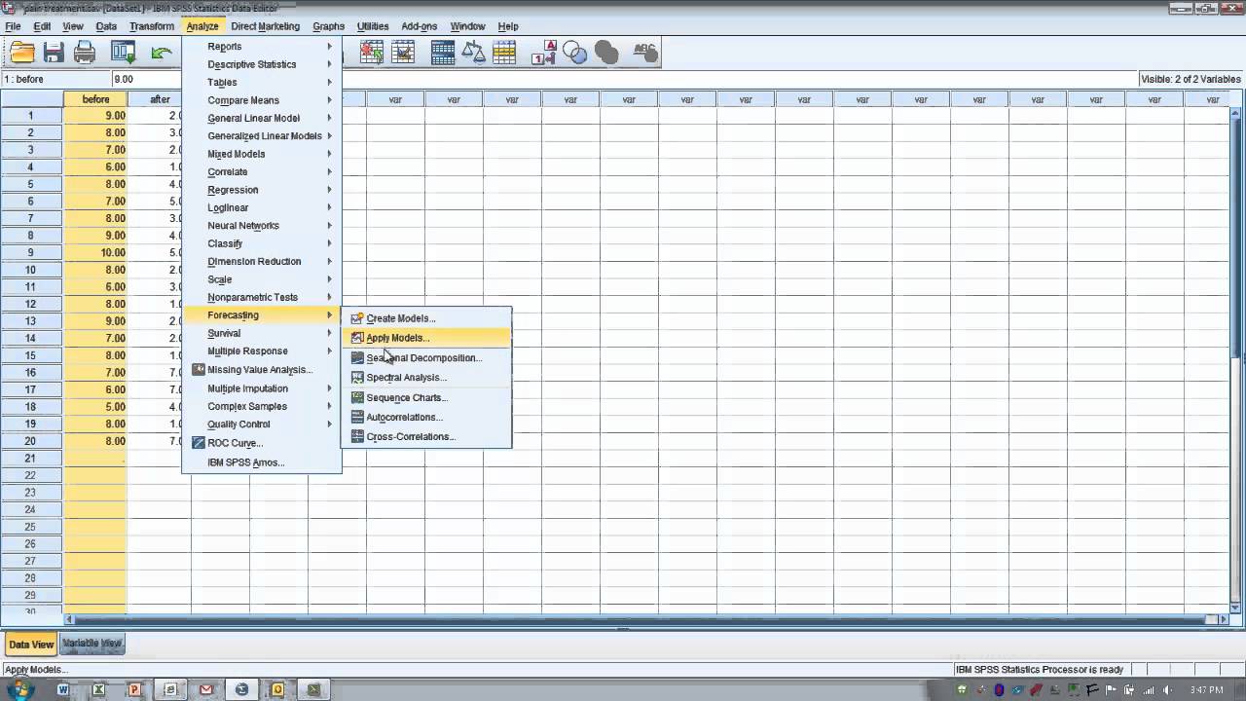Select Cross-Correlations entry
This screenshot has height=701, width=1246.
pos(426,436)
